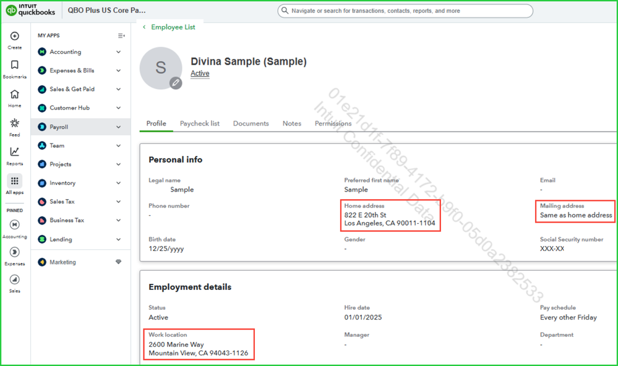Click the employee avatar circle
The width and height of the screenshot is (618, 366).
click(x=161, y=68)
